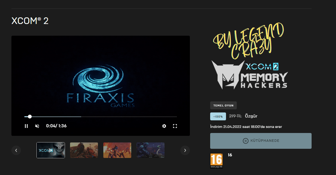This screenshot has height=175, width=336.
Task: Open the orange battle screenshot thumbnail
Action: click(117, 150)
